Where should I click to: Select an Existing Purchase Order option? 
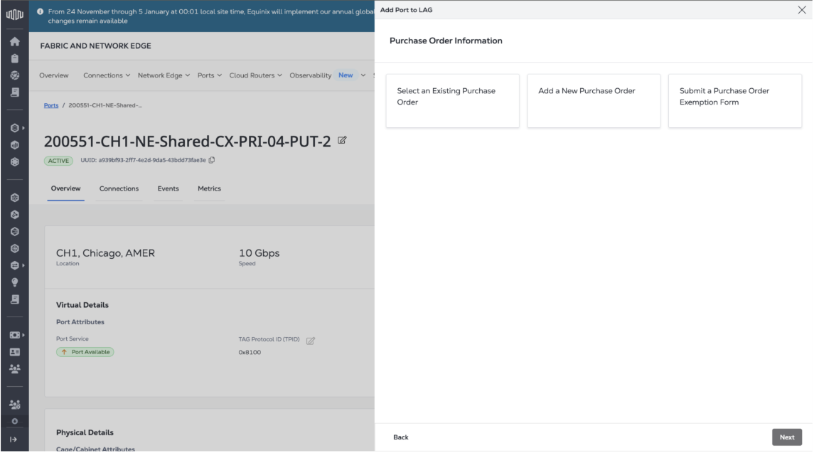click(452, 101)
